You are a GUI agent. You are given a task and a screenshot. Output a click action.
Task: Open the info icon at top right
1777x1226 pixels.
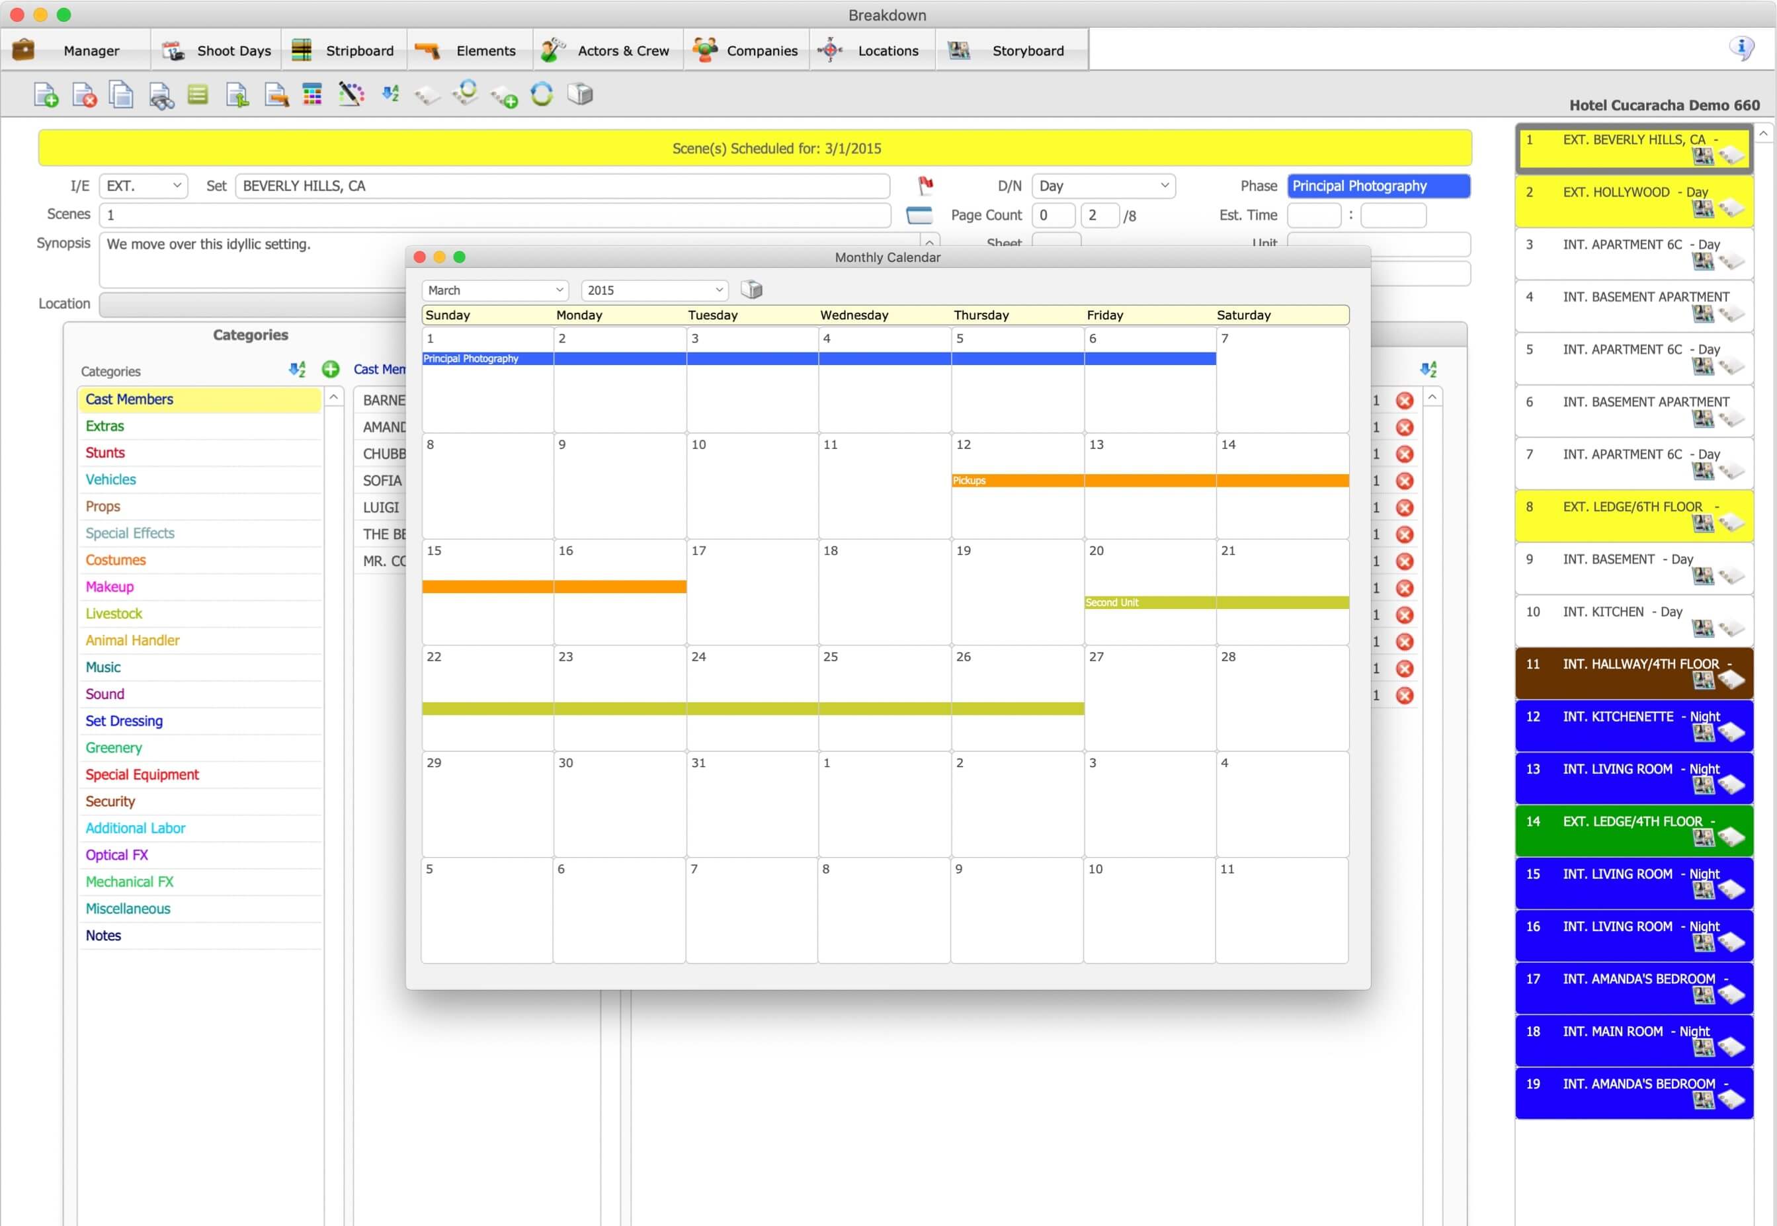[1743, 48]
